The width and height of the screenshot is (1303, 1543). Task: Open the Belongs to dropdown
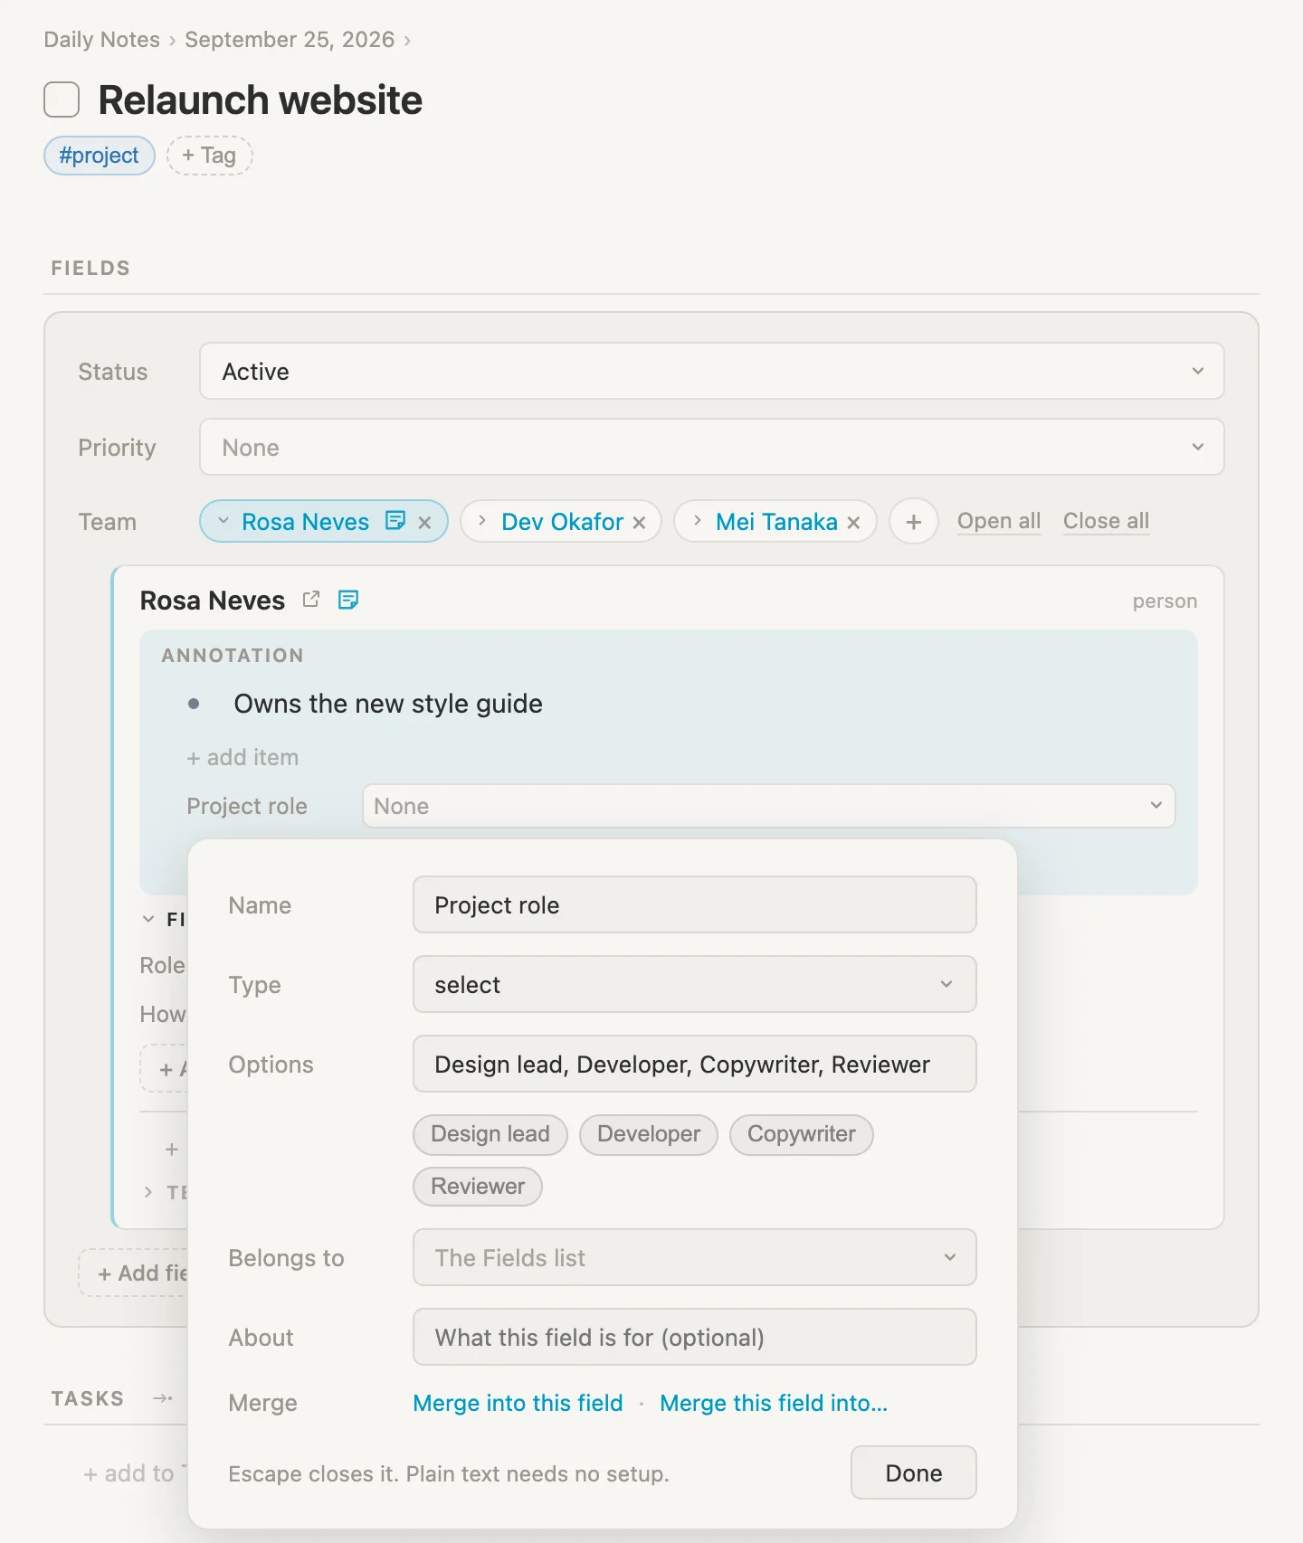click(694, 1257)
